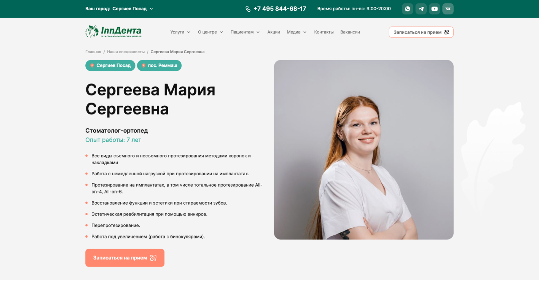
Task: Click the ИлпДента logo
Action: click(113, 32)
